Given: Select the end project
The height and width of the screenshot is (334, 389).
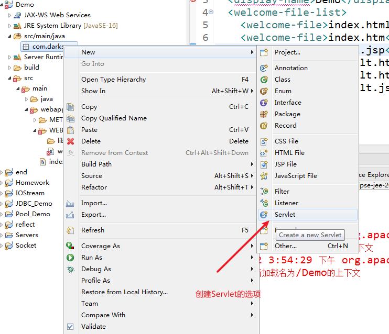Looking at the screenshot, I should (x=21, y=172).
